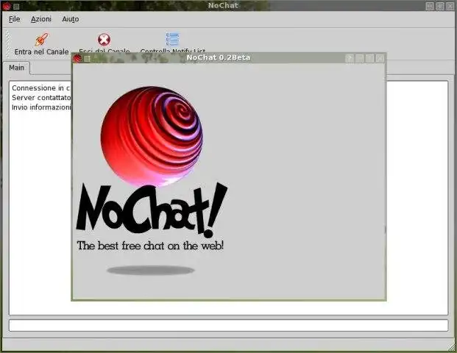Click the Entra nel Canale rocket icon
Screen dimensions: 457x353
click(42, 39)
